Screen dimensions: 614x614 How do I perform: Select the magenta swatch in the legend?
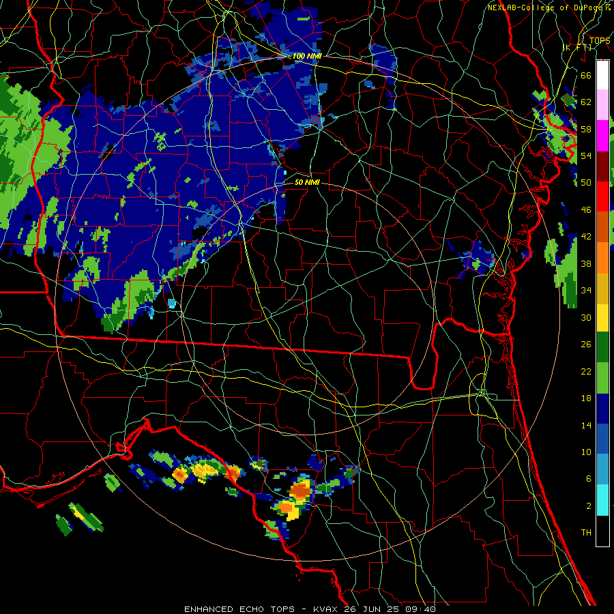[602, 136]
